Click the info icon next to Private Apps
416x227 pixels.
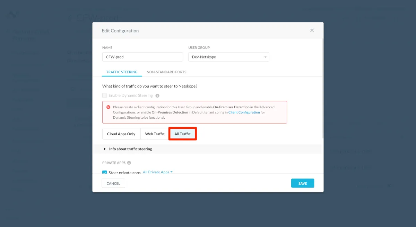tap(129, 163)
